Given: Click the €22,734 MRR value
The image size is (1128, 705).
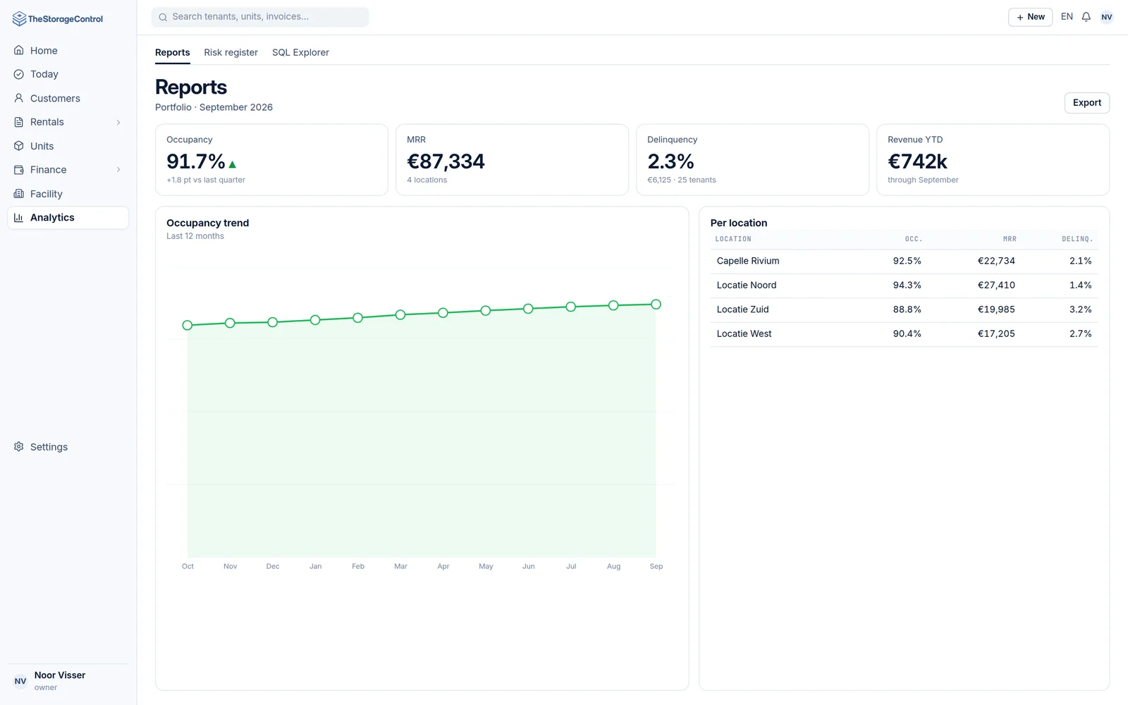Looking at the screenshot, I should [996, 261].
